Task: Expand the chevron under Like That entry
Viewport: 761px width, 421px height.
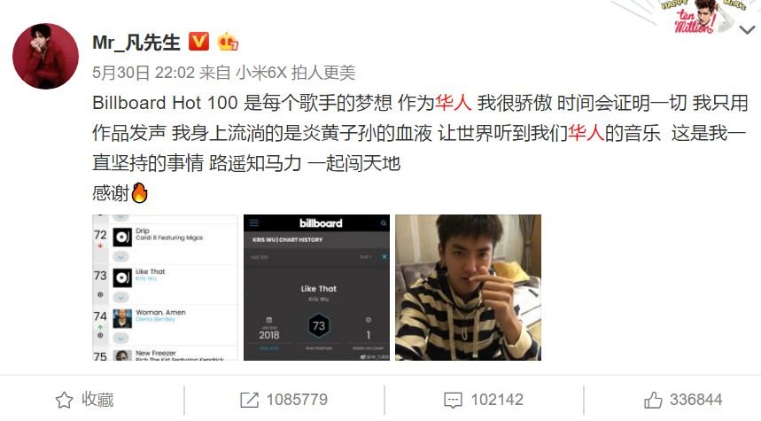Action: click(x=120, y=297)
